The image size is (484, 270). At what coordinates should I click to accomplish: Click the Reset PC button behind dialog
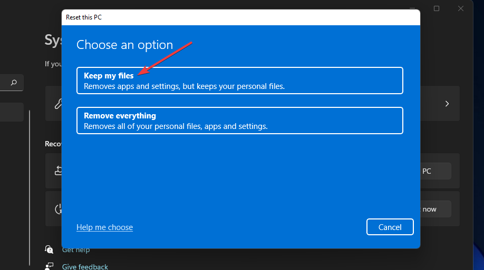tap(435, 171)
